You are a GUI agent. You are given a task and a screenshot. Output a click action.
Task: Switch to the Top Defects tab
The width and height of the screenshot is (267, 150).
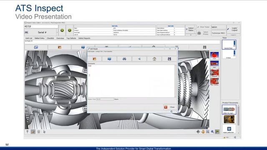pos(71,38)
